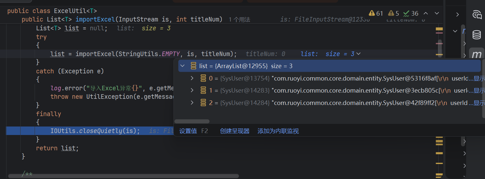This screenshot has width=485, height=179.
Task: Click the 61 warnings indicator
Action: tap(376, 13)
